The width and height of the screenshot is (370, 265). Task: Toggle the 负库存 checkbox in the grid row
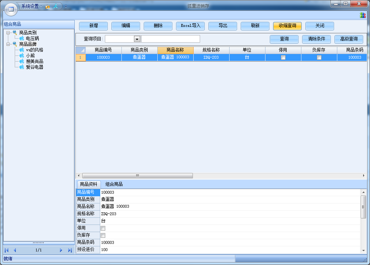tap(319, 57)
